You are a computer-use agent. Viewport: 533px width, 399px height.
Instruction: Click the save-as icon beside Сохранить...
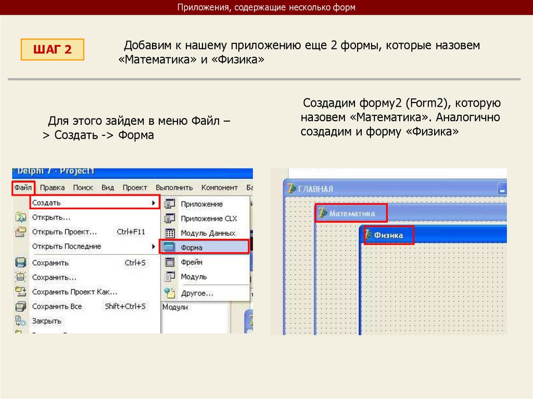[x=21, y=277]
